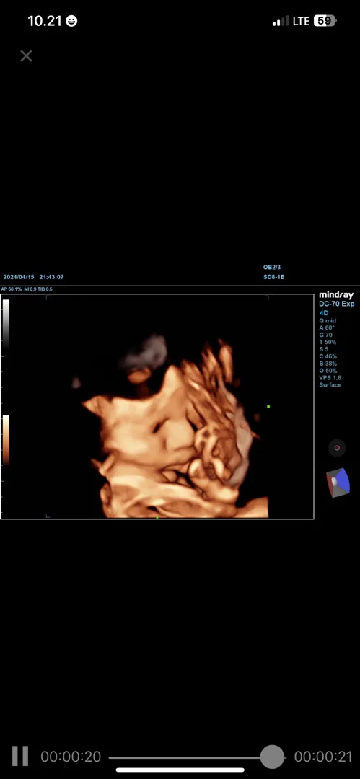This screenshot has height=779, width=360.
Task: Click the mindray logo
Action: [336, 295]
